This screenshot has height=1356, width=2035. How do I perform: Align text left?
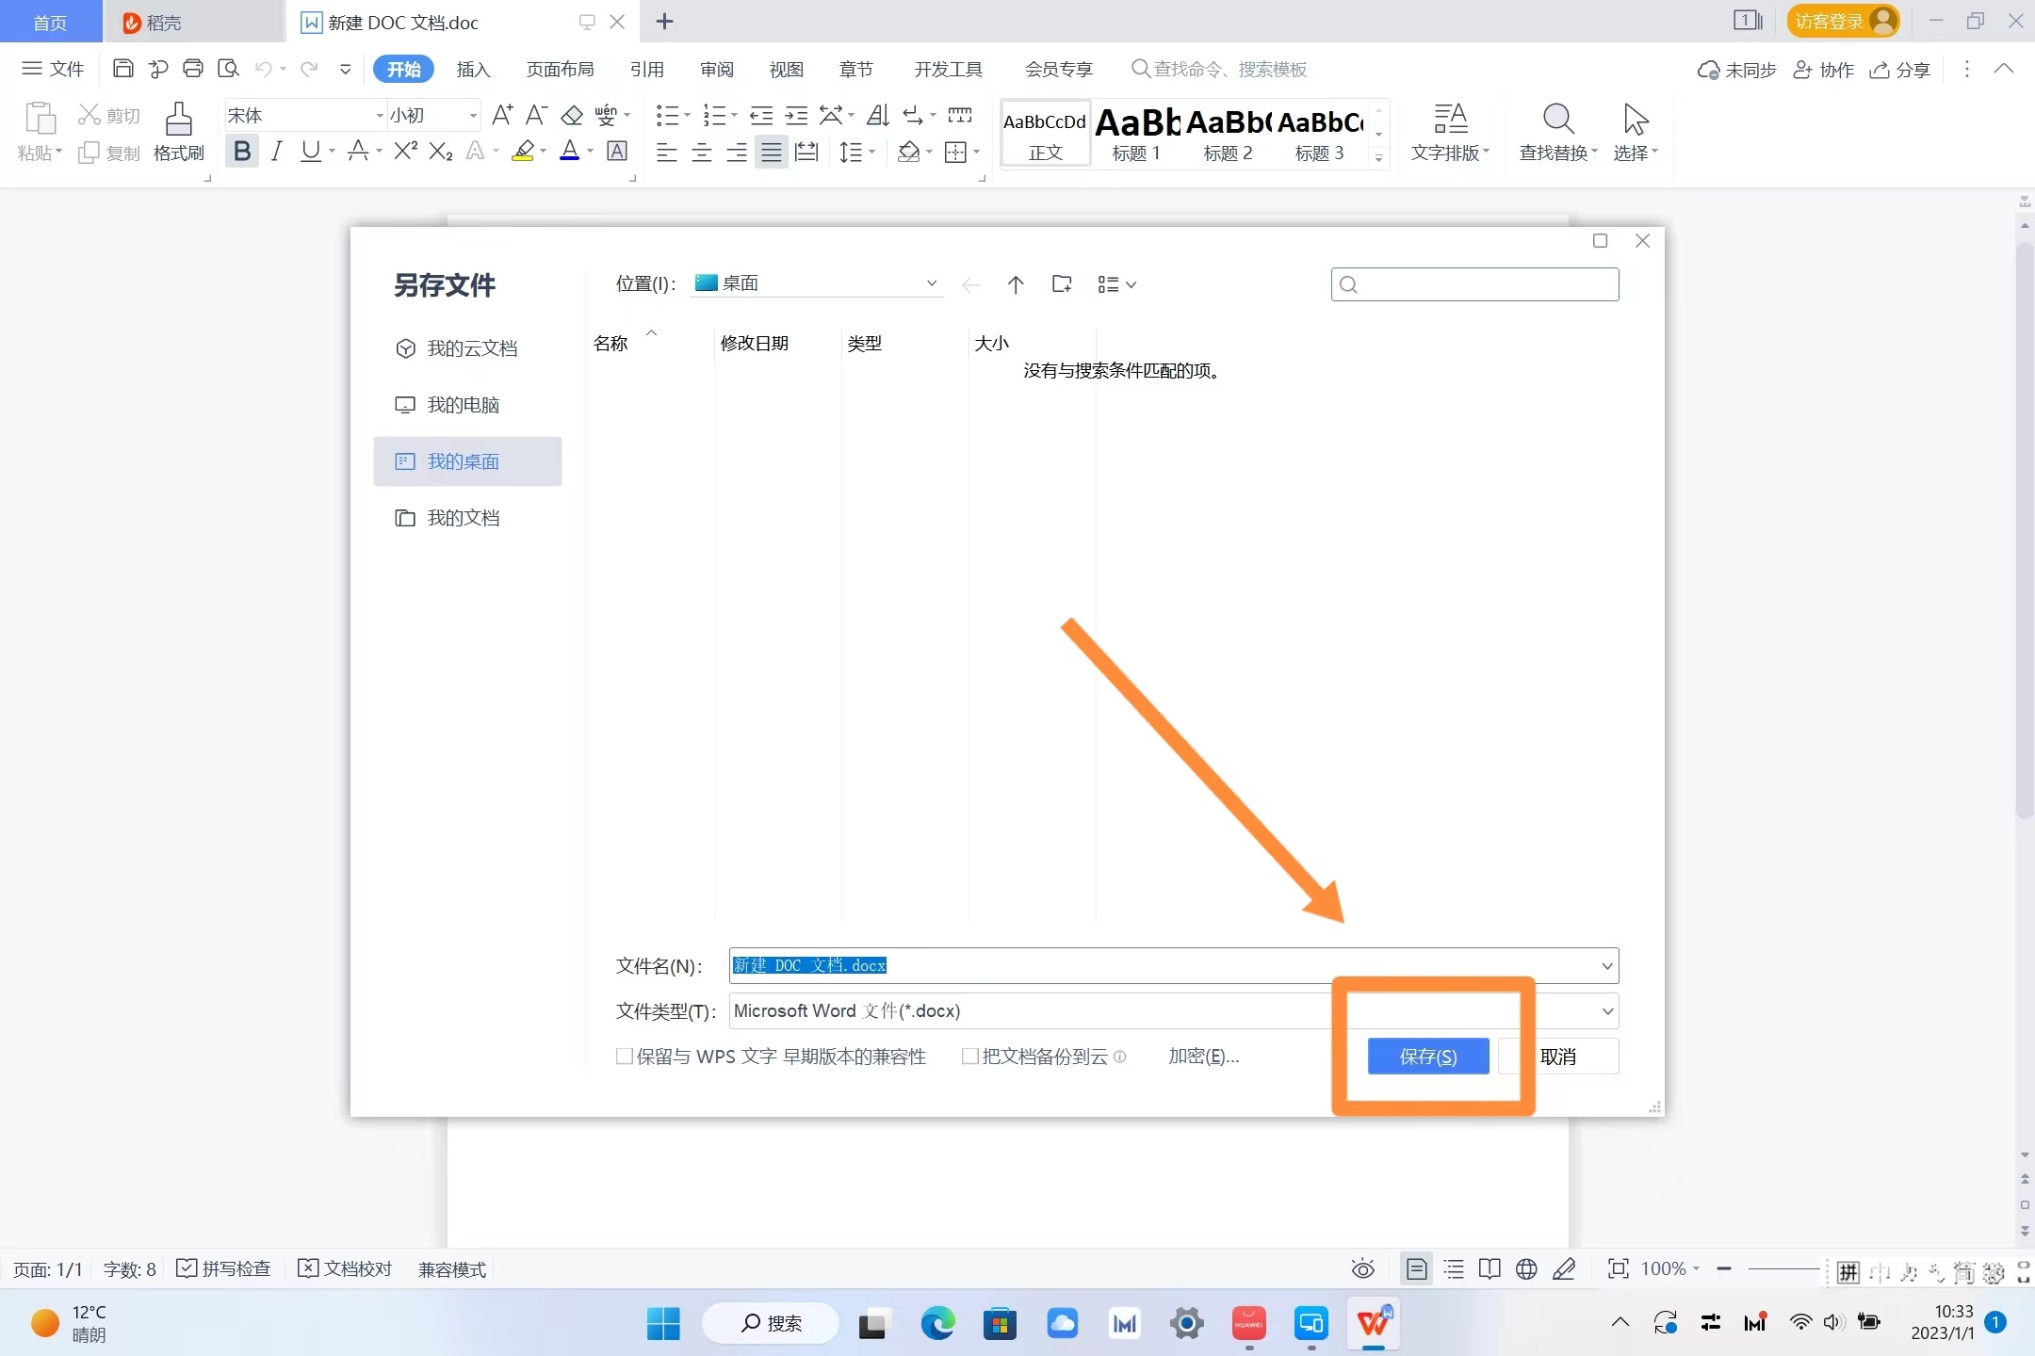pyautogui.click(x=666, y=152)
